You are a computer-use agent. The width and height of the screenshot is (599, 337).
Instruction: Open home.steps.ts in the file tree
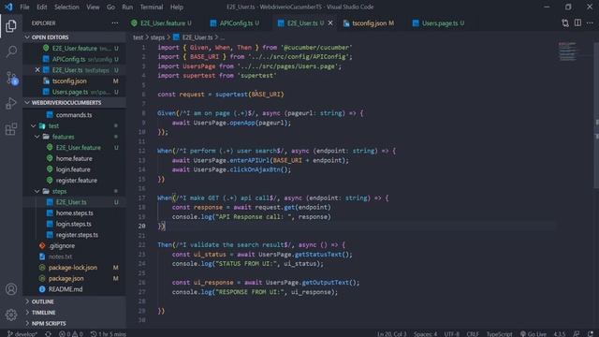75,212
